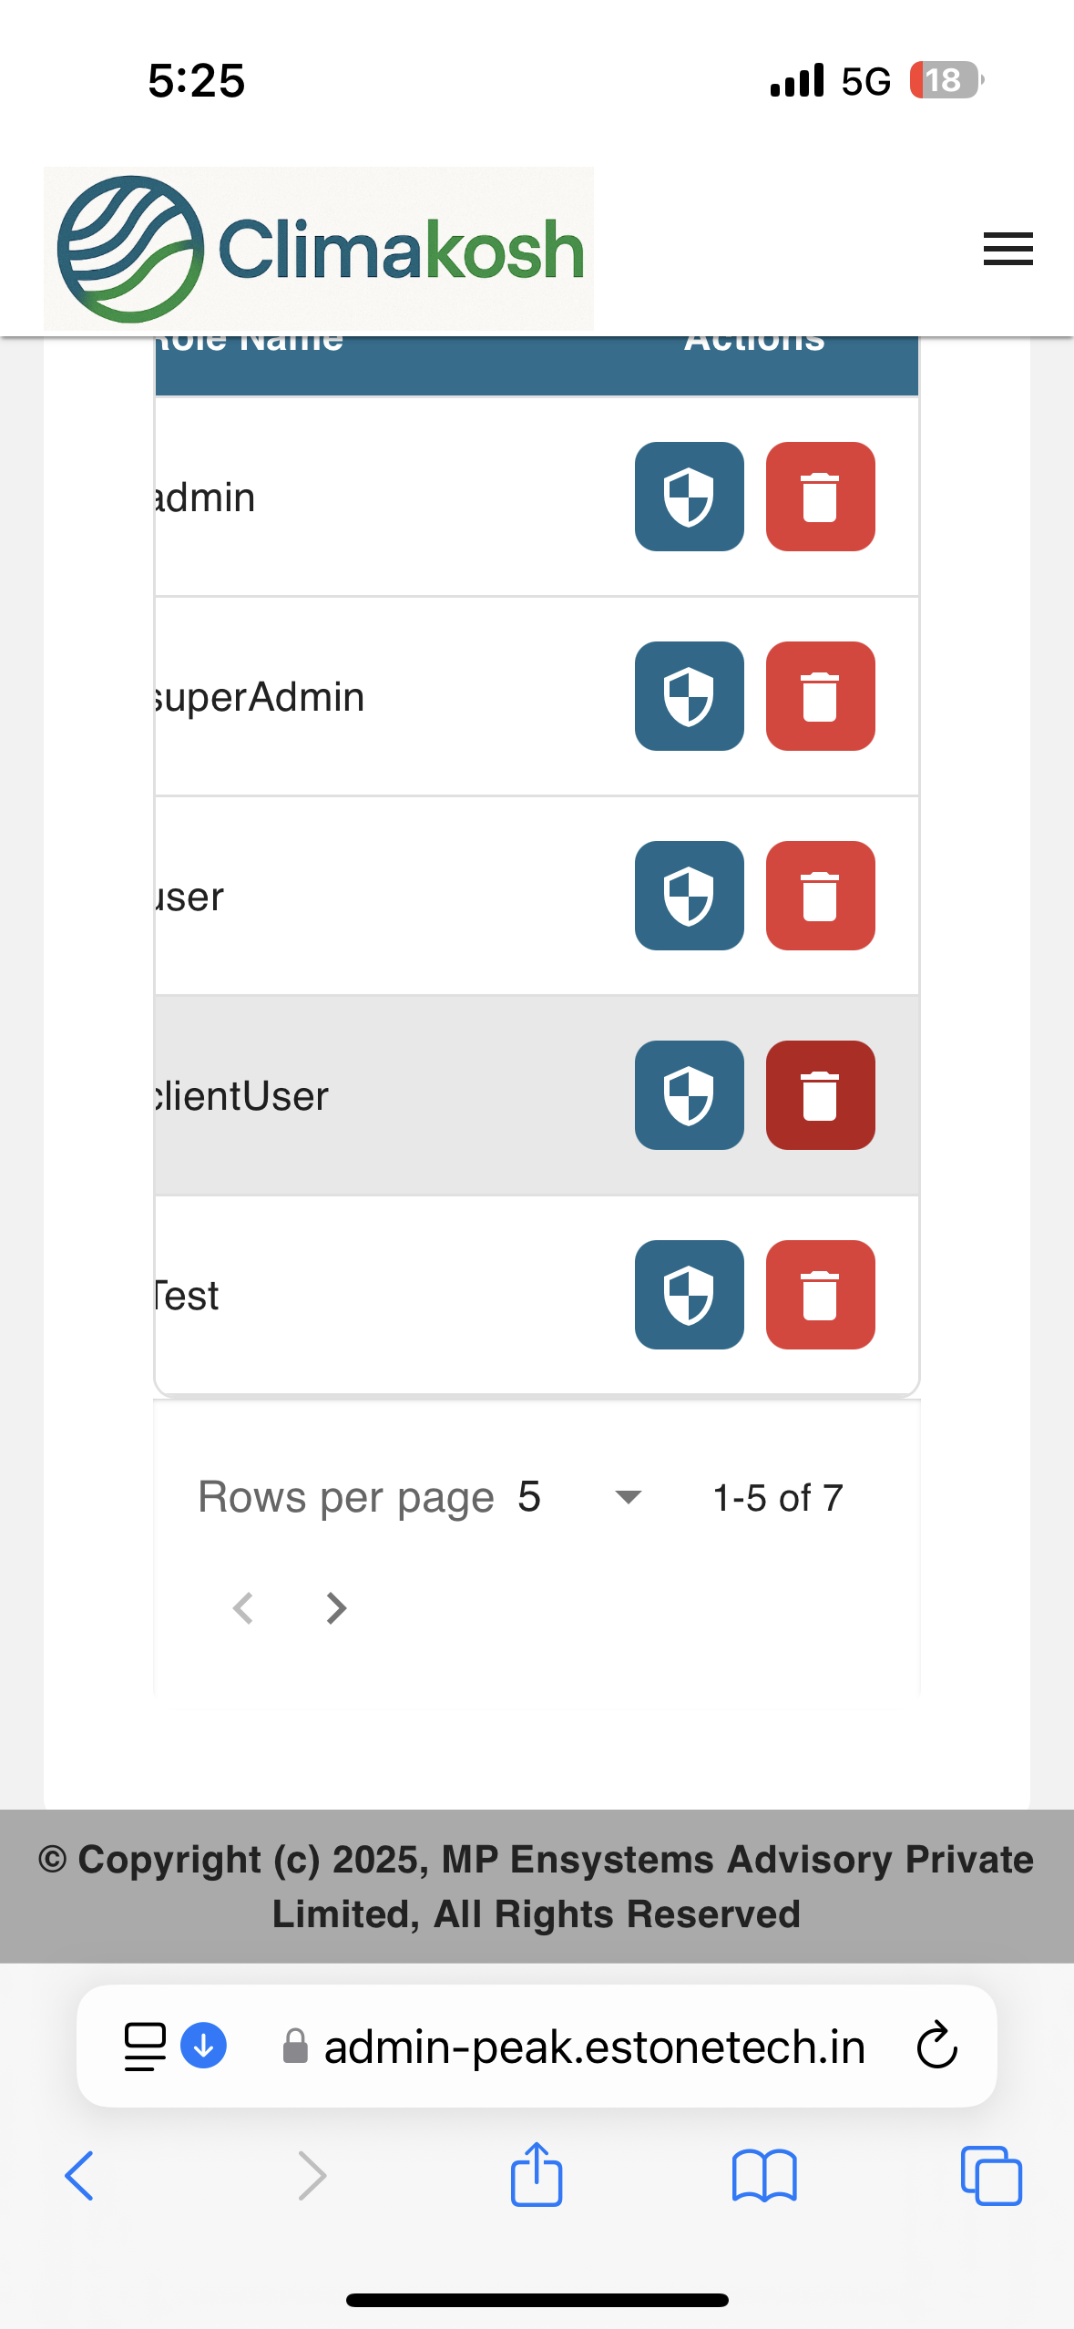
Task: Tap the Safari address bar URL
Action: coord(594,2047)
